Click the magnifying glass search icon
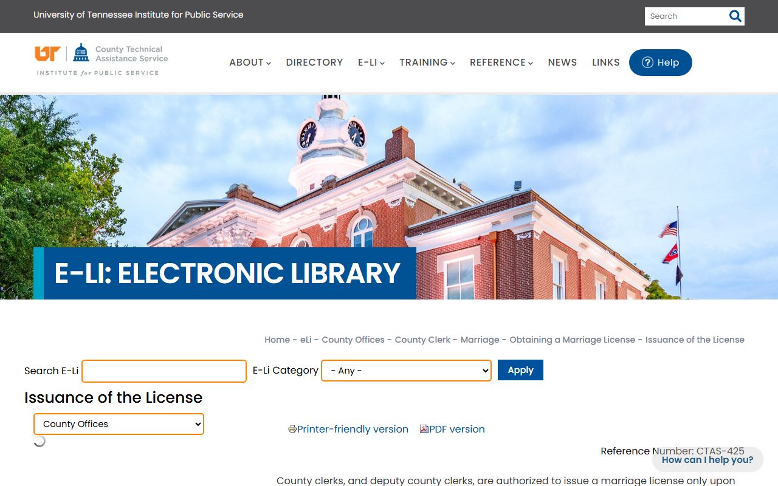 click(x=735, y=16)
